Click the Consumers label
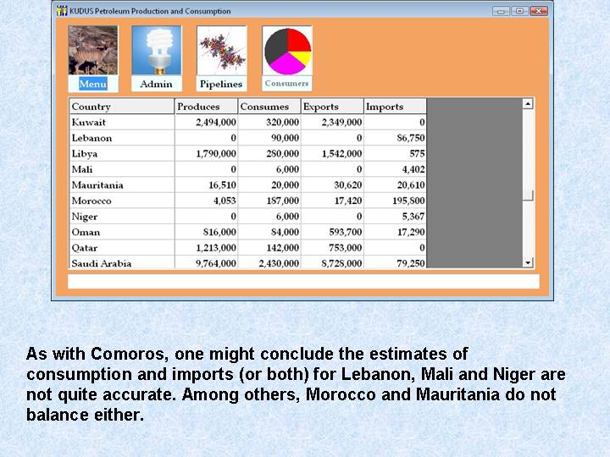 (287, 84)
